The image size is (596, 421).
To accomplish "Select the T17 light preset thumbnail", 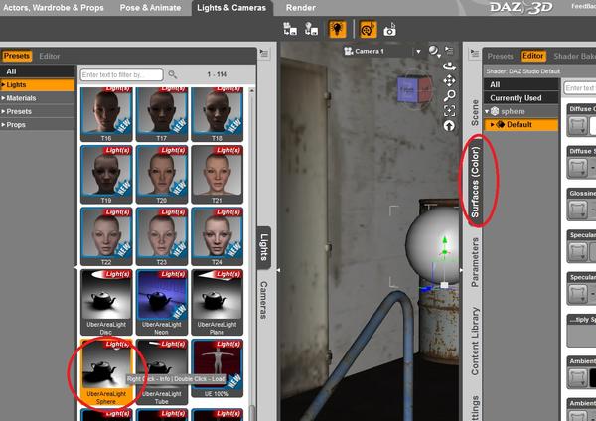I will click(x=162, y=115).
